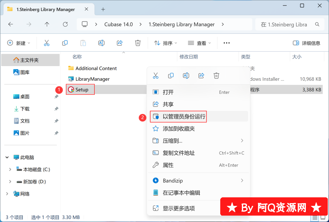The image size is (329, 222).
Task: Select 本地磁盘 (C:) in the sidebar
Action: (x=33, y=170)
